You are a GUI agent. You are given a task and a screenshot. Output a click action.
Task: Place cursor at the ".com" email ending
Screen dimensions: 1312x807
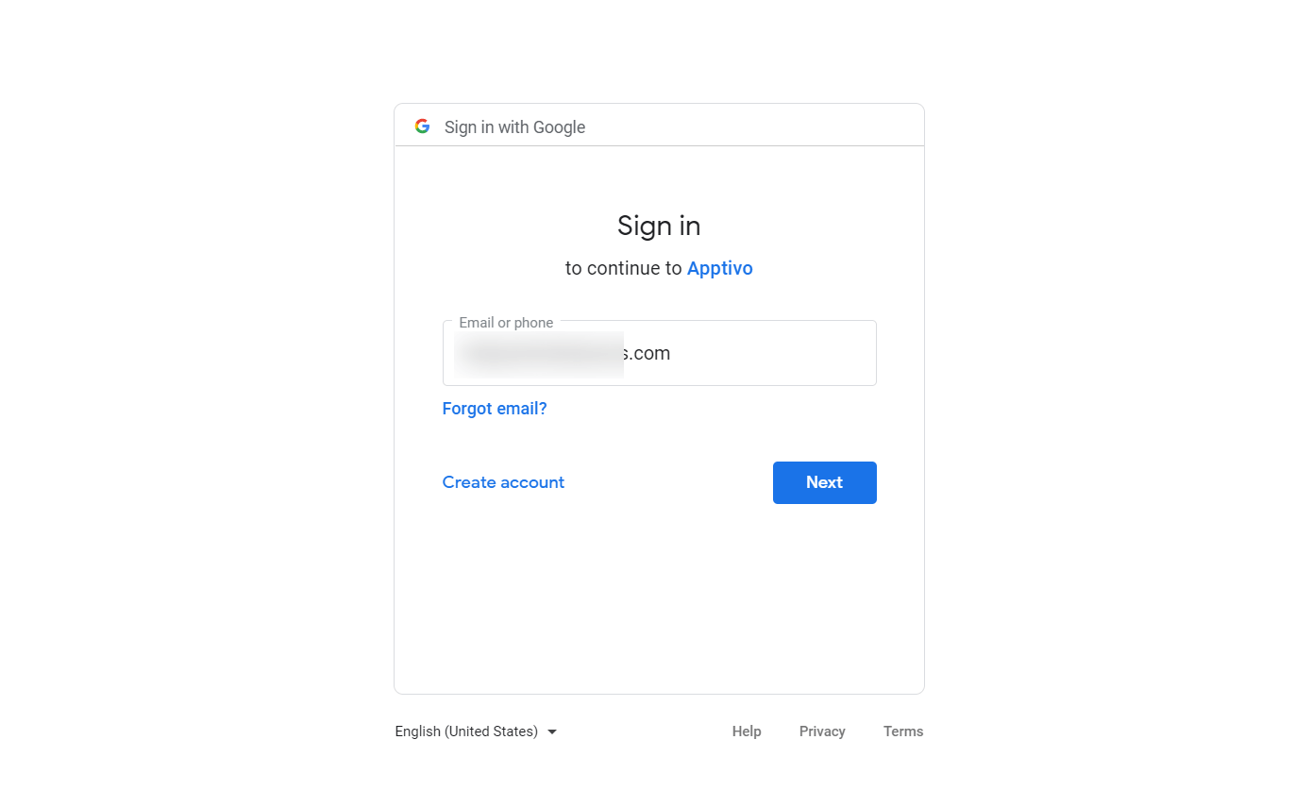click(651, 354)
